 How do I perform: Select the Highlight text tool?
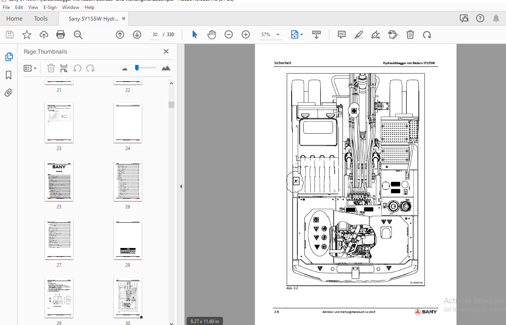pyautogui.click(x=359, y=35)
